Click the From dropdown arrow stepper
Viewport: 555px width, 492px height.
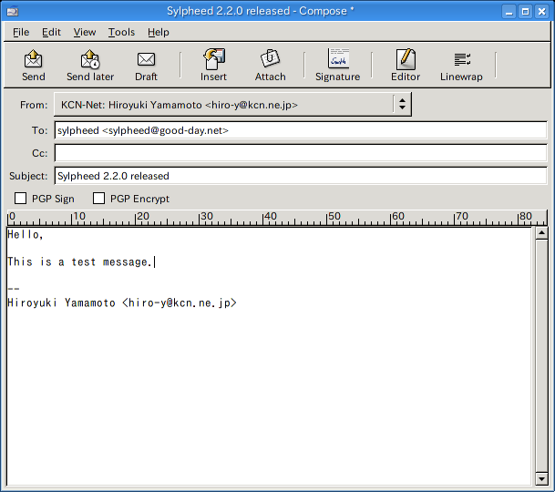tap(402, 104)
